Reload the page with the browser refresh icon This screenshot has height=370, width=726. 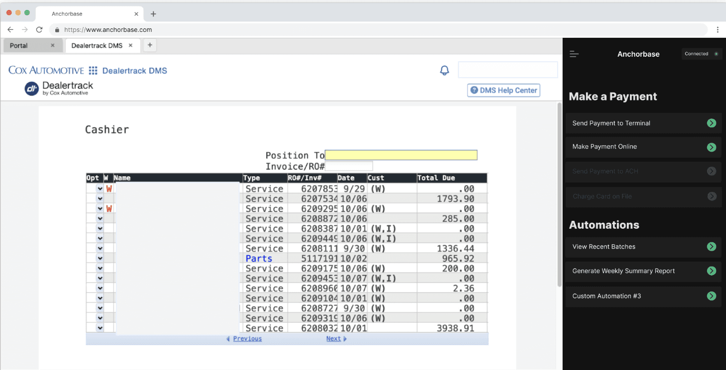click(x=39, y=29)
